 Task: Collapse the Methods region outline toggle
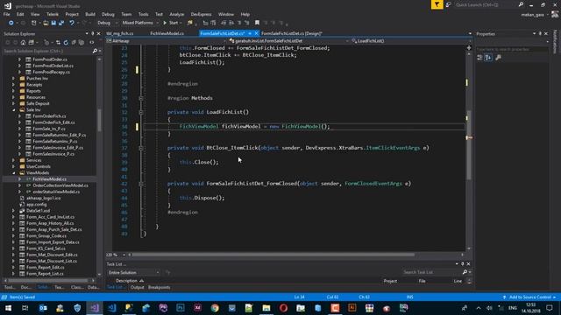coord(141,98)
